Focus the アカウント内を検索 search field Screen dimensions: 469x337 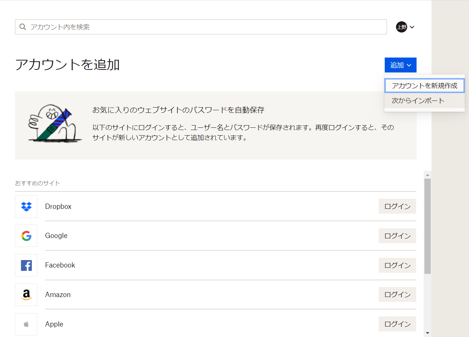pyautogui.click(x=201, y=27)
